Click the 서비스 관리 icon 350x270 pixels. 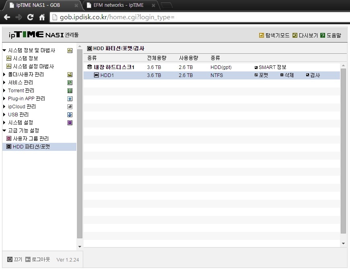[70, 83]
